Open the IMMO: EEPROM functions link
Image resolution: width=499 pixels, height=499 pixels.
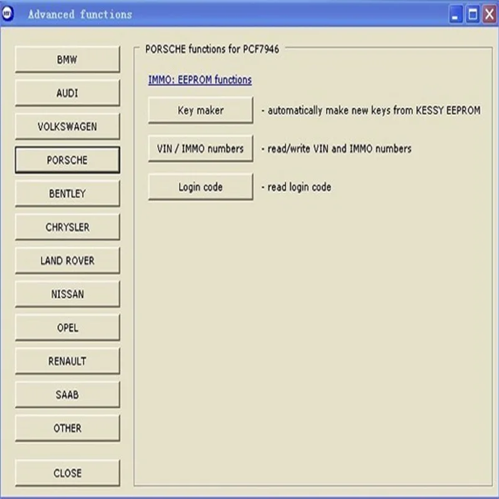click(200, 80)
